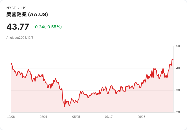Screen dimensions: 187x130
Task: Click the lowest trough of the price line
Action: coord(64,107)
